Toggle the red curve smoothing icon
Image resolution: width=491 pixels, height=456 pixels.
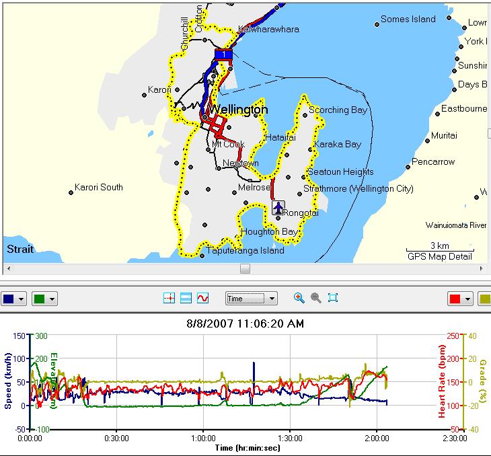pyautogui.click(x=203, y=298)
